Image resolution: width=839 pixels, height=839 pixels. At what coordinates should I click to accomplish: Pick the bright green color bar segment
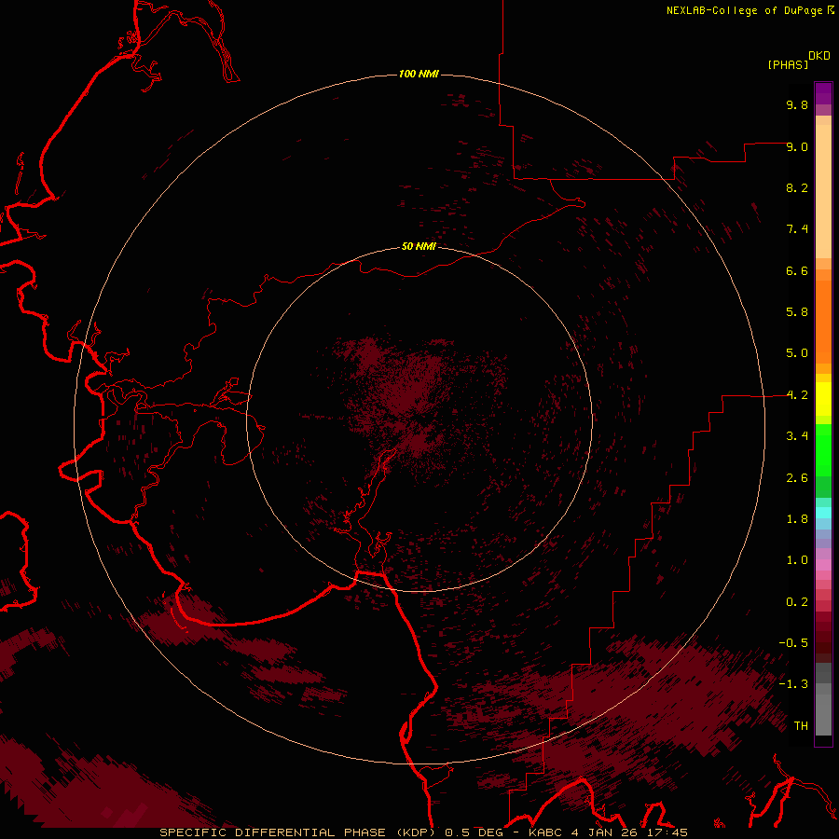(823, 450)
